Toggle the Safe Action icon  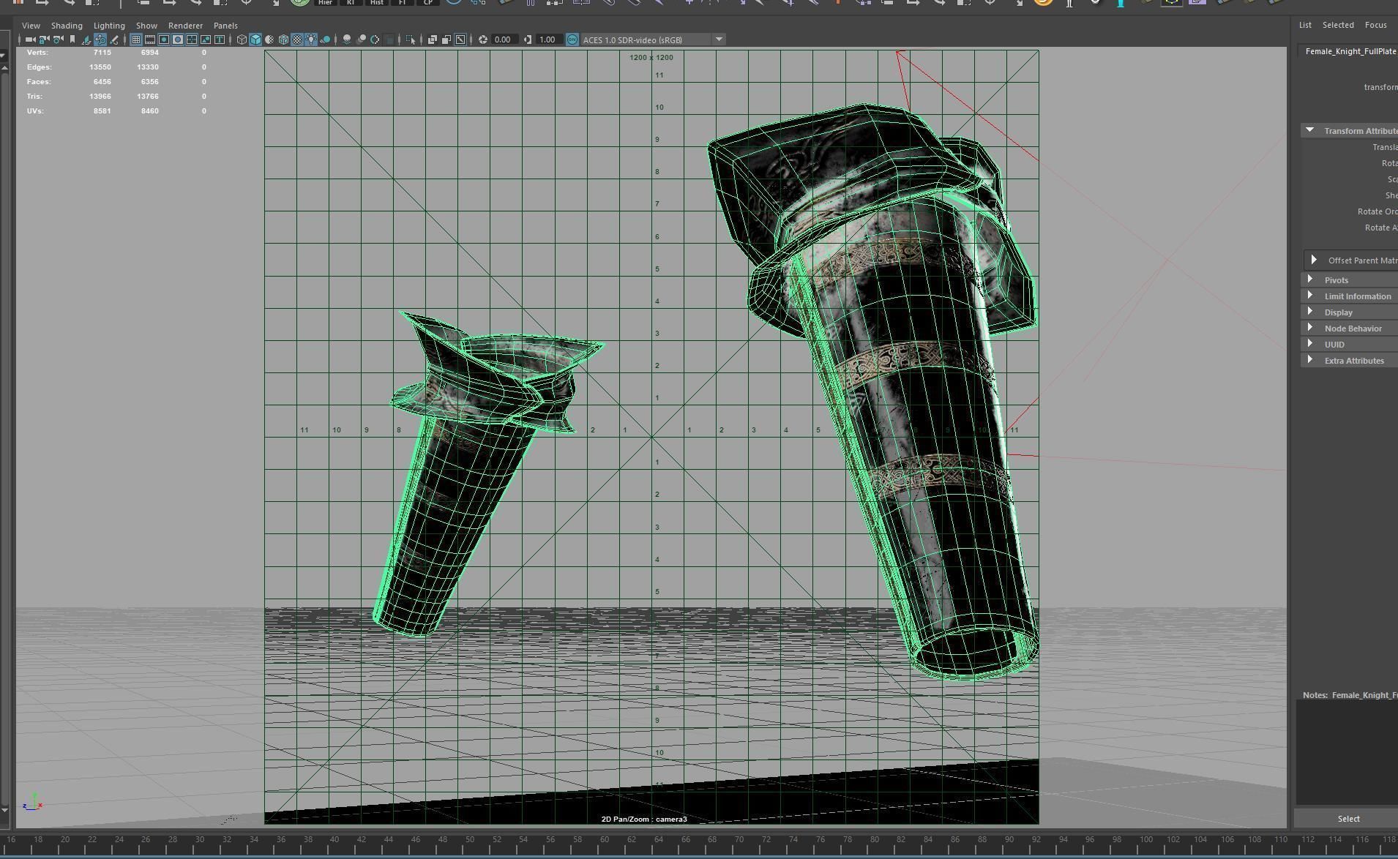tap(206, 40)
